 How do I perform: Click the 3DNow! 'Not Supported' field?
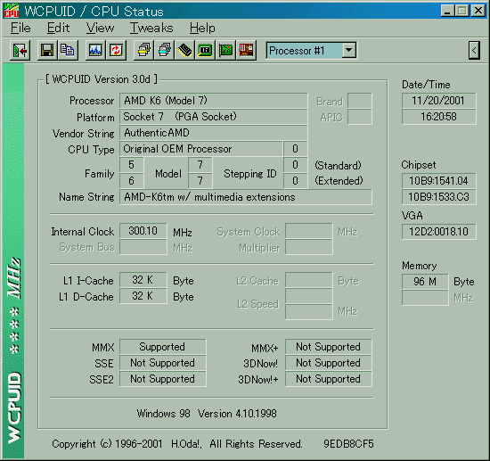tap(329, 363)
